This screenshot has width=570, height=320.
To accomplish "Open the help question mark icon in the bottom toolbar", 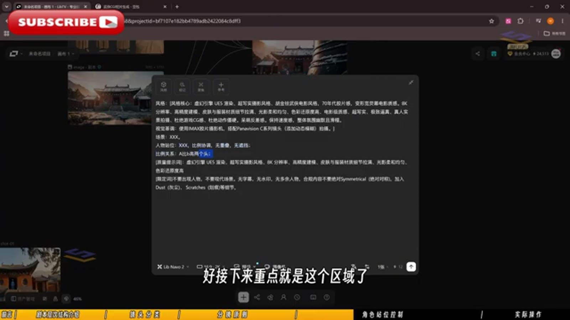I will click(x=327, y=297).
